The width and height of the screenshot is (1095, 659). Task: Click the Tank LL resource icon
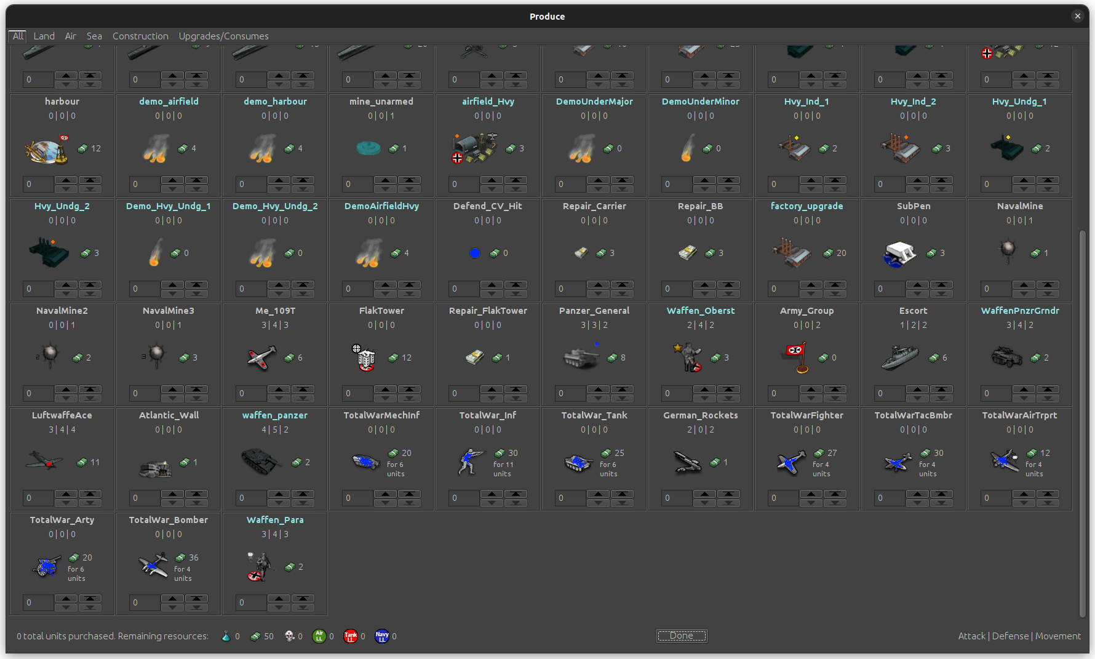(x=351, y=636)
